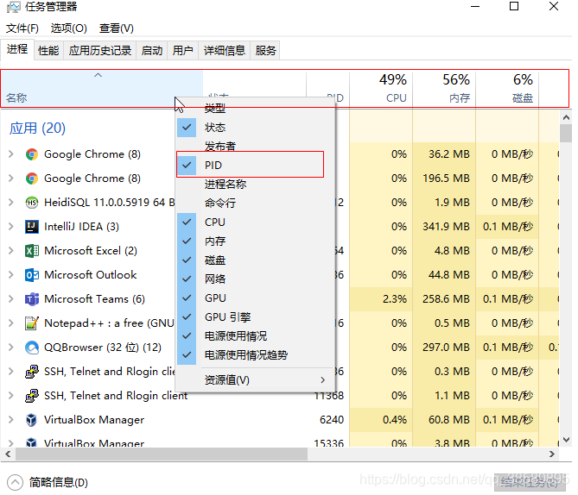
Task: Select the 258.6 MB memory cell
Action: [x=446, y=299]
